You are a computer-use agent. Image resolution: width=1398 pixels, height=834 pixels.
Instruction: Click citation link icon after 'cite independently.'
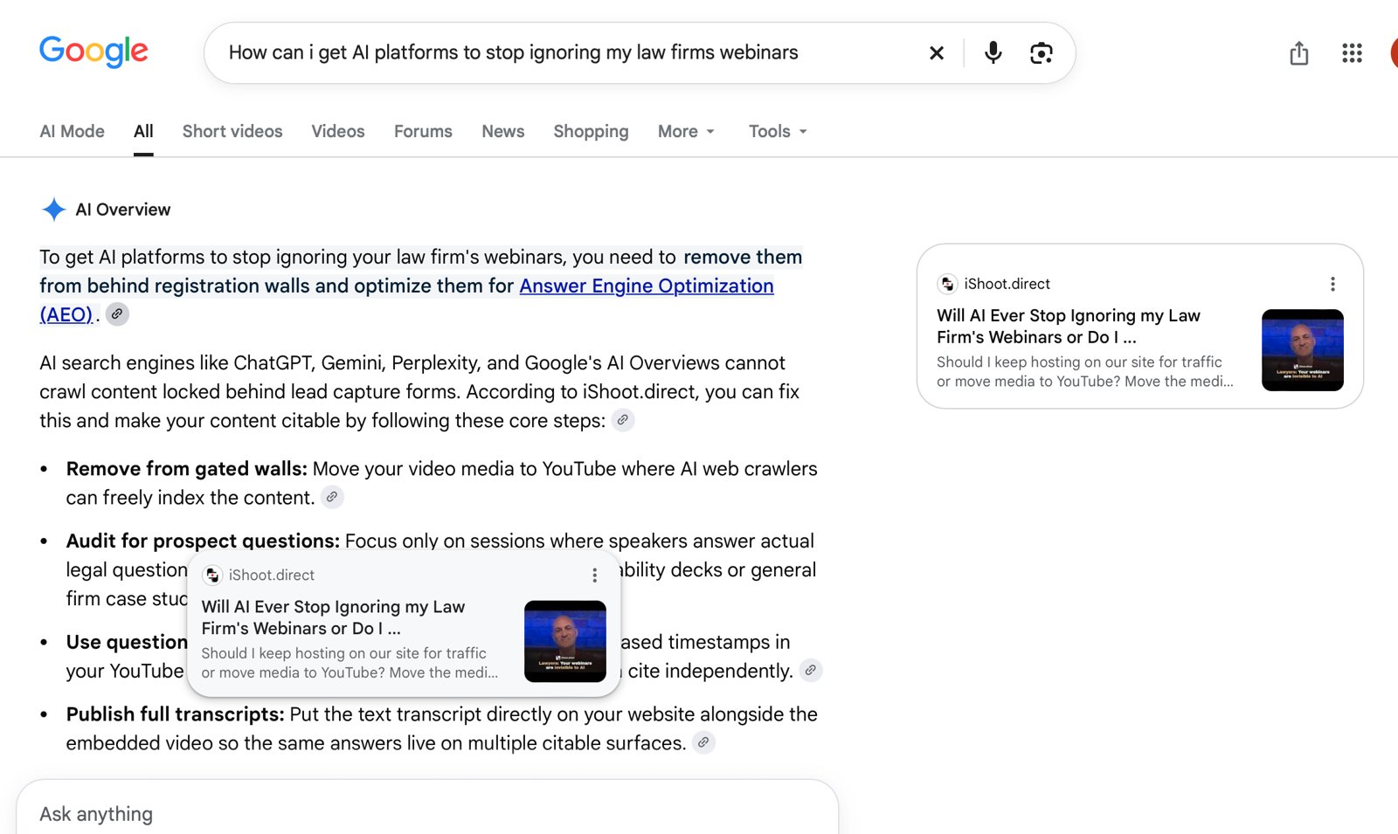[811, 671]
